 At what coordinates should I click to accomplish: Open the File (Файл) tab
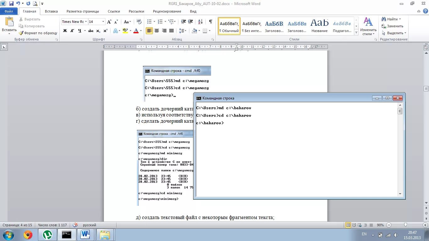(x=9, y=11)
